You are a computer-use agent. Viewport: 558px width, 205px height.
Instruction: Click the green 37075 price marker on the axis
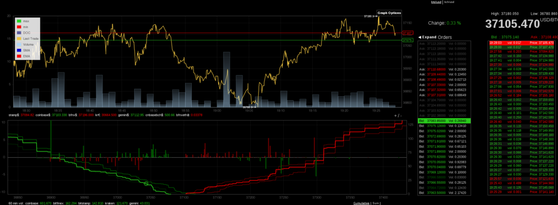pyautogui.click(x=407, y=40)
